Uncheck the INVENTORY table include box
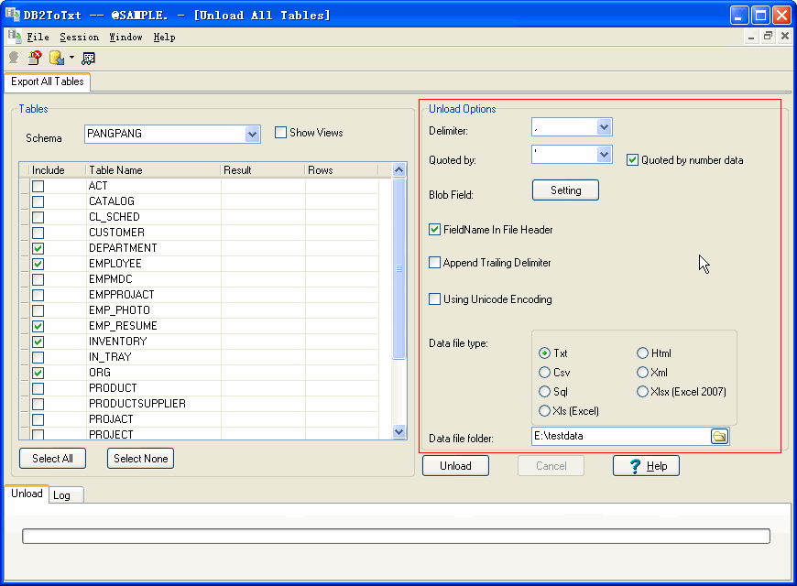The height and width of the screenshot is (586, 797). (38, 342)
